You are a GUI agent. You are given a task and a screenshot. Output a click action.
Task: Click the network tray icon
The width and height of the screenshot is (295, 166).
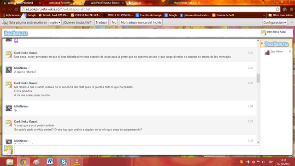248,162
